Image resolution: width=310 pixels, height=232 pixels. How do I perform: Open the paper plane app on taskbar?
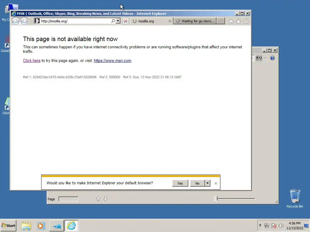point(57,226)
